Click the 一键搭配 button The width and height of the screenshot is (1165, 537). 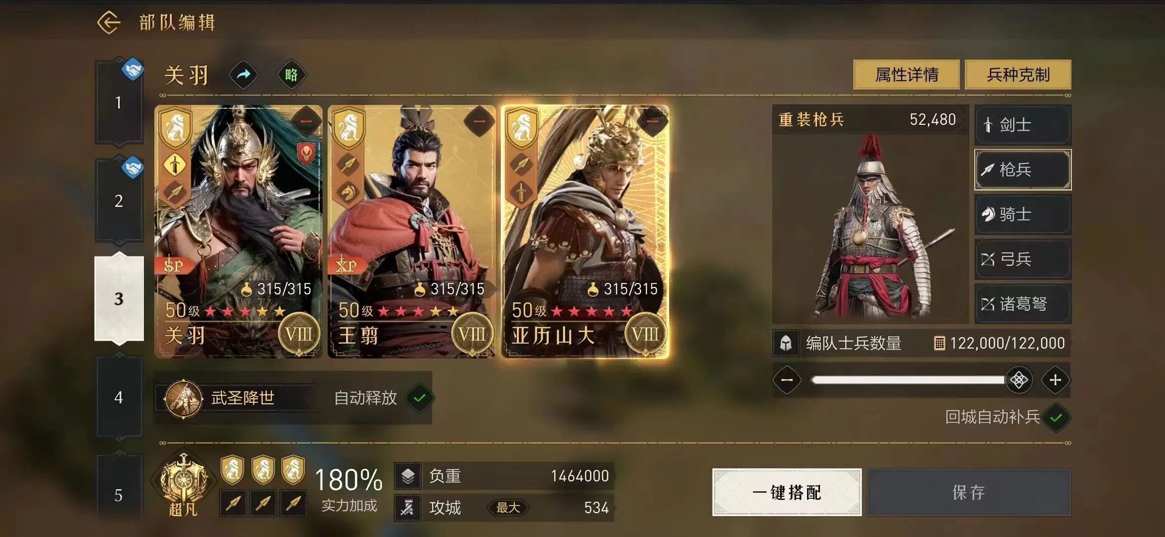[787, 492]
